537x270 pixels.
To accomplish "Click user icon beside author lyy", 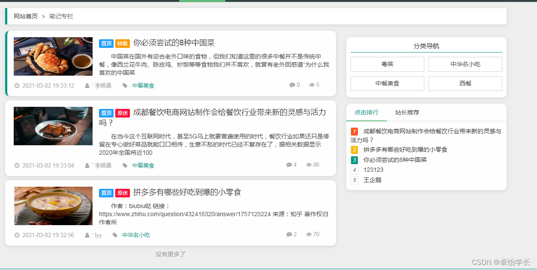I will tap(87, 235).
